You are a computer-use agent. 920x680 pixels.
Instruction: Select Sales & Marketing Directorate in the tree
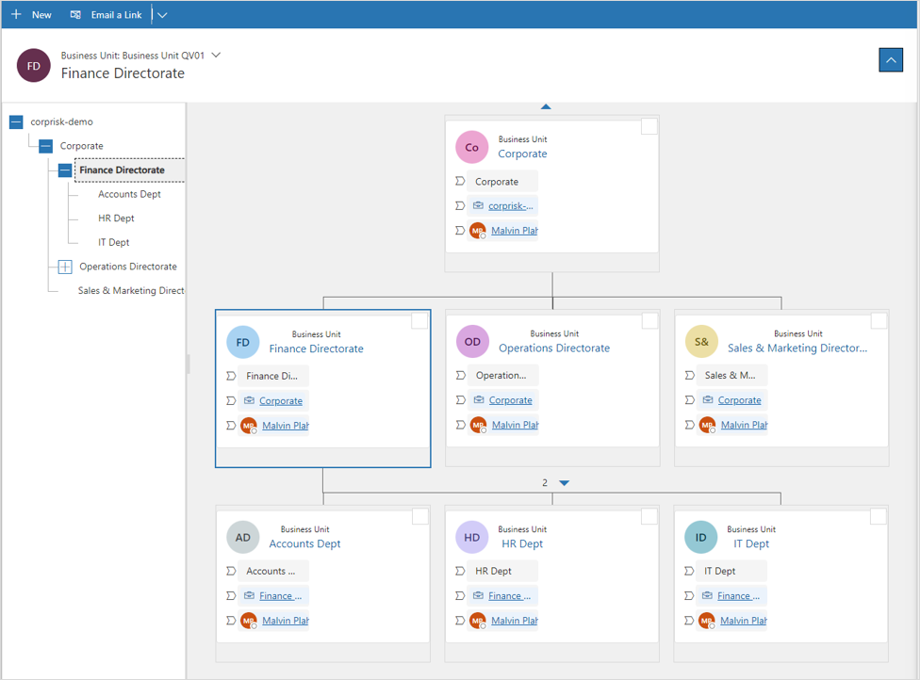coord(131,291)
